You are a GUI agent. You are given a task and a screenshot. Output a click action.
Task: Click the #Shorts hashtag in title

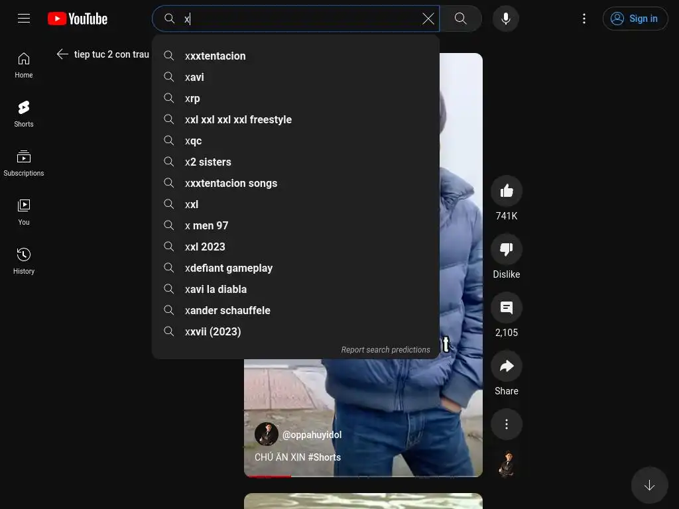pos(324,457)
